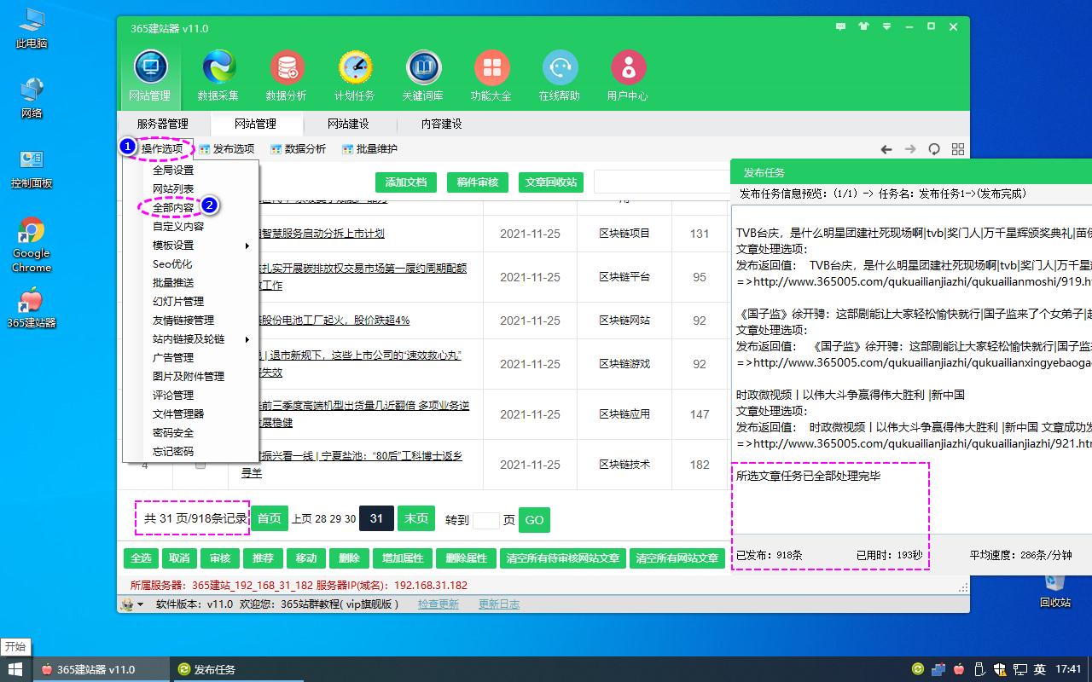Image resolution: width=1092 pixels, height=682 pixels.
Task: Open the 网络 desktop icon
Action: (x=32, y=98)
